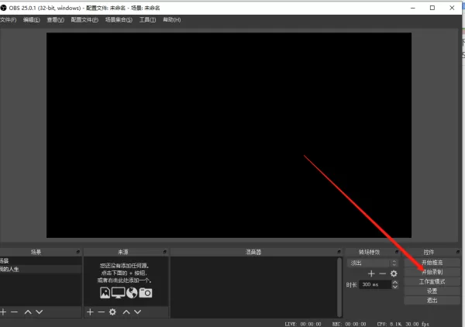
Task: Open transition properties gear in 转场特效 panel
Action: point(394,274)
